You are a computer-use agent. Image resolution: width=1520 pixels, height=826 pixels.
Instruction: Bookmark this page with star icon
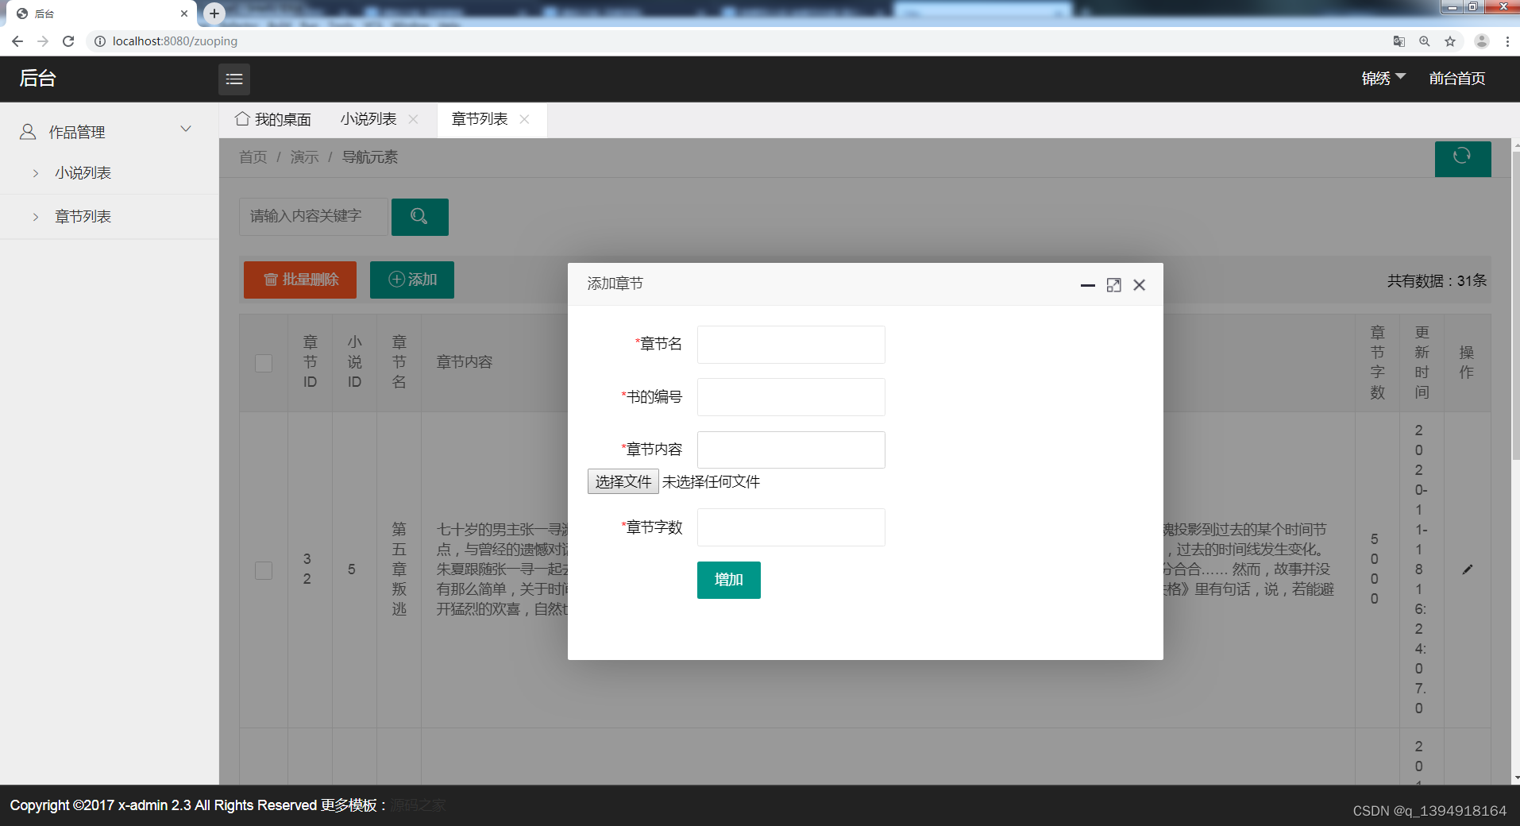1450,41
